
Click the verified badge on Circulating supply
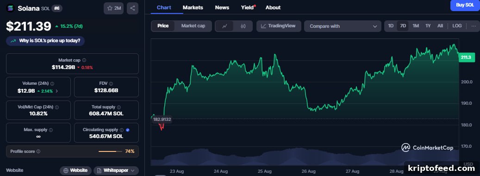(x=128, y=130)
